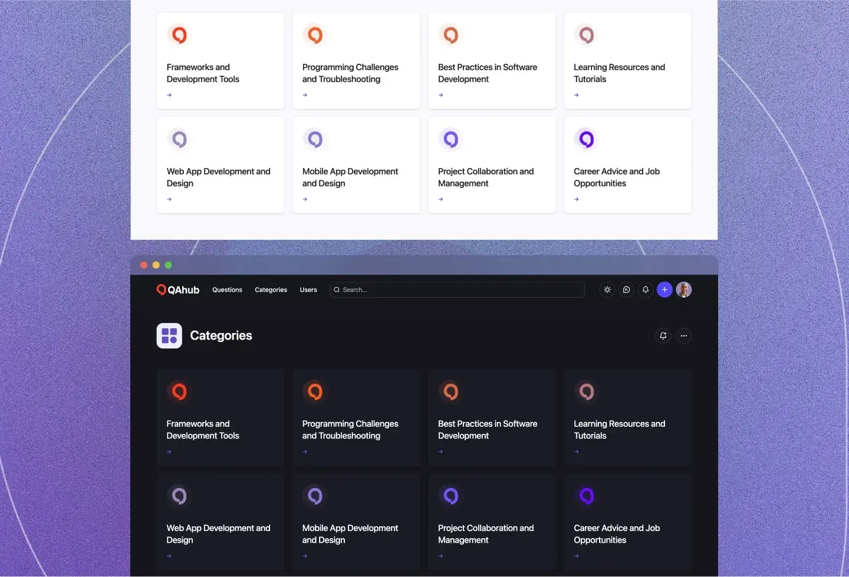The width and height of the screenshot is (849, 577).
Task: Click Web App Development icon in dark window
Action: 179,496
